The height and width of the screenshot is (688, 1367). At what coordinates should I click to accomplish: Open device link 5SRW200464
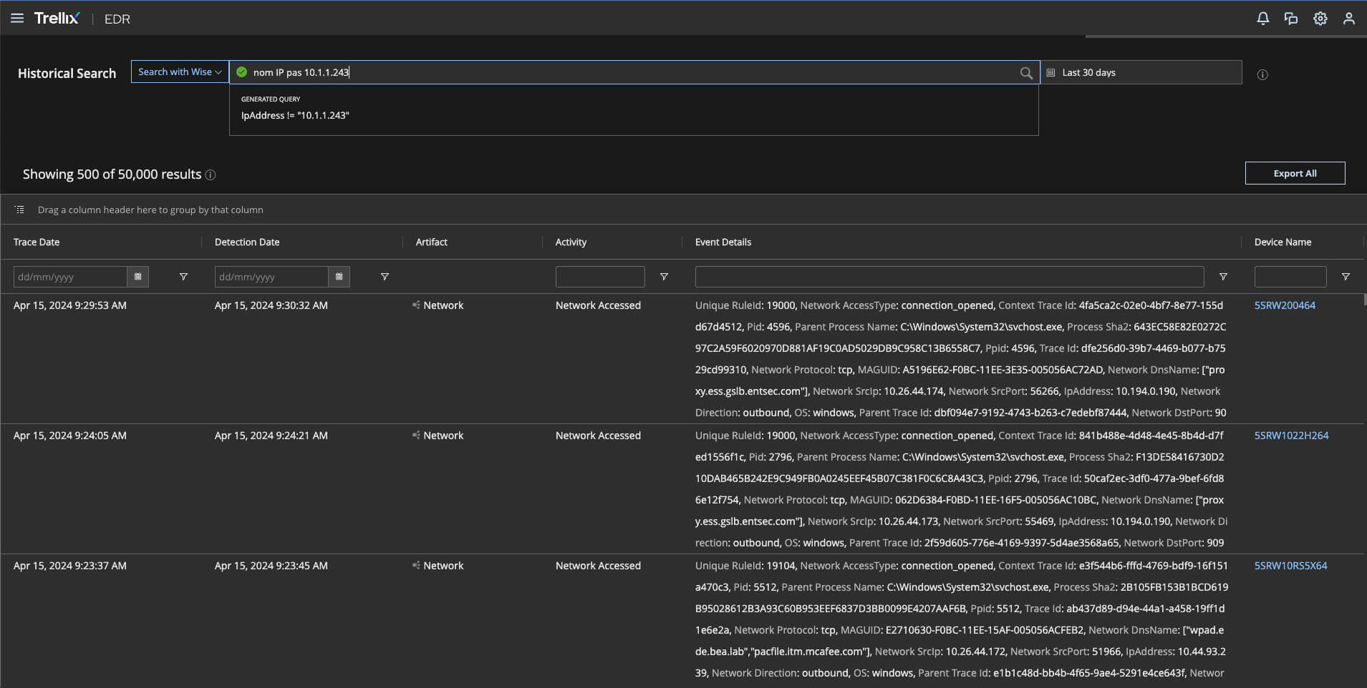point(1285,305)
